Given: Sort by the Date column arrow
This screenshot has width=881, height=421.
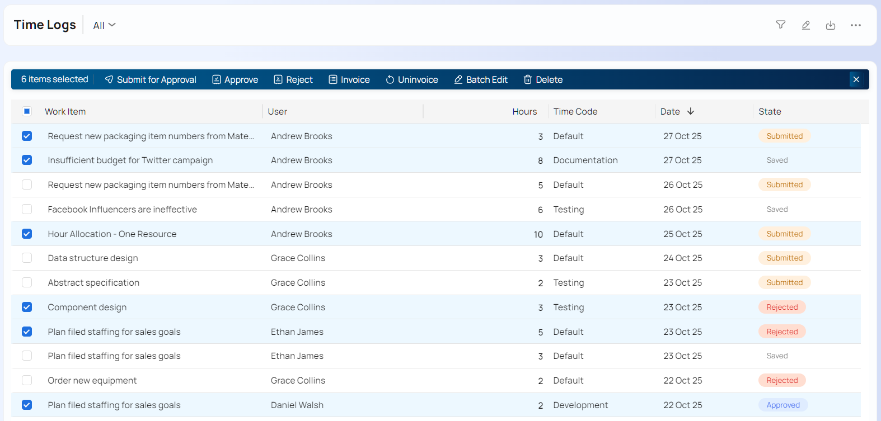Looking at the screenshot, I should coord(691,111).
